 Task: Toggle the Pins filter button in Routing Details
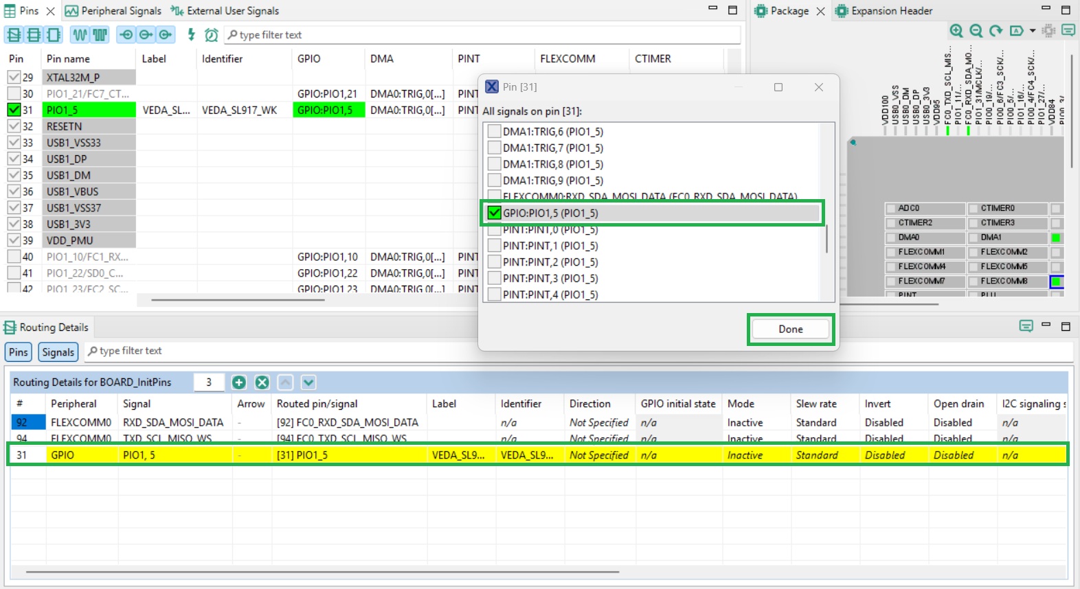(x=19, y=352)
